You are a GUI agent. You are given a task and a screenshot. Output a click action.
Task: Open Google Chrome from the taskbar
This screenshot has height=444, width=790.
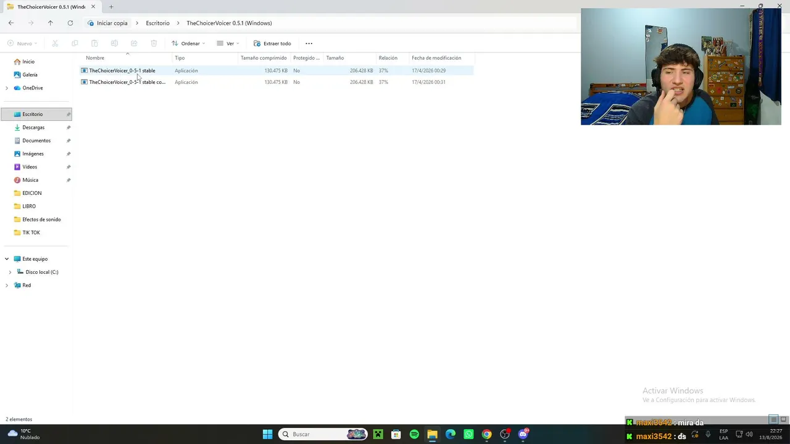(486, 434)
